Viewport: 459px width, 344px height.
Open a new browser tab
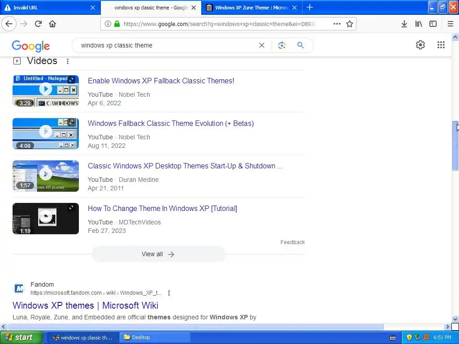tap(310, 7)
